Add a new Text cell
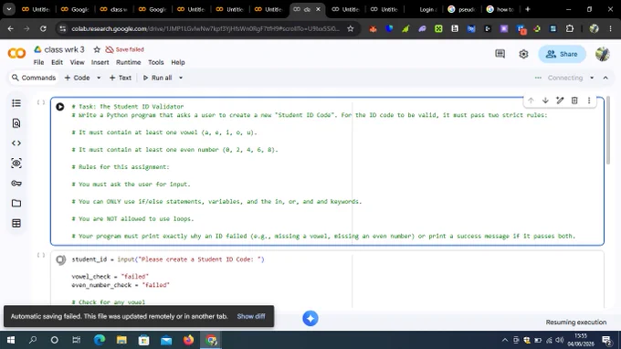 [x=121, y=78]
